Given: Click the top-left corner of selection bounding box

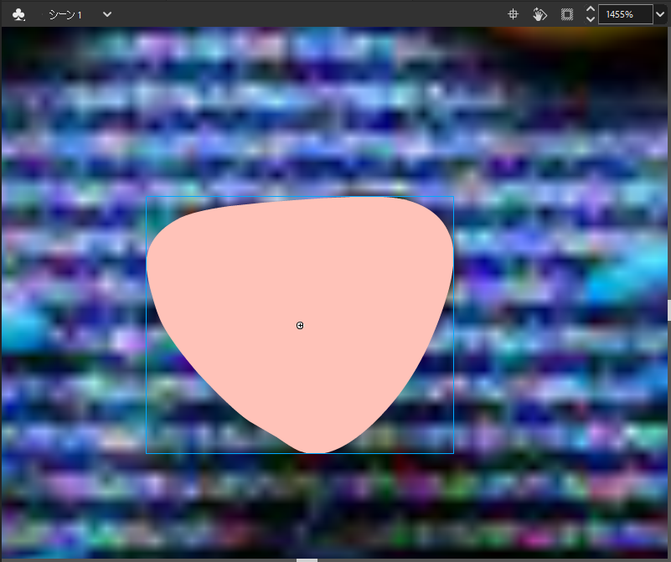Looking at the screenshot, I should pos(147,198).
